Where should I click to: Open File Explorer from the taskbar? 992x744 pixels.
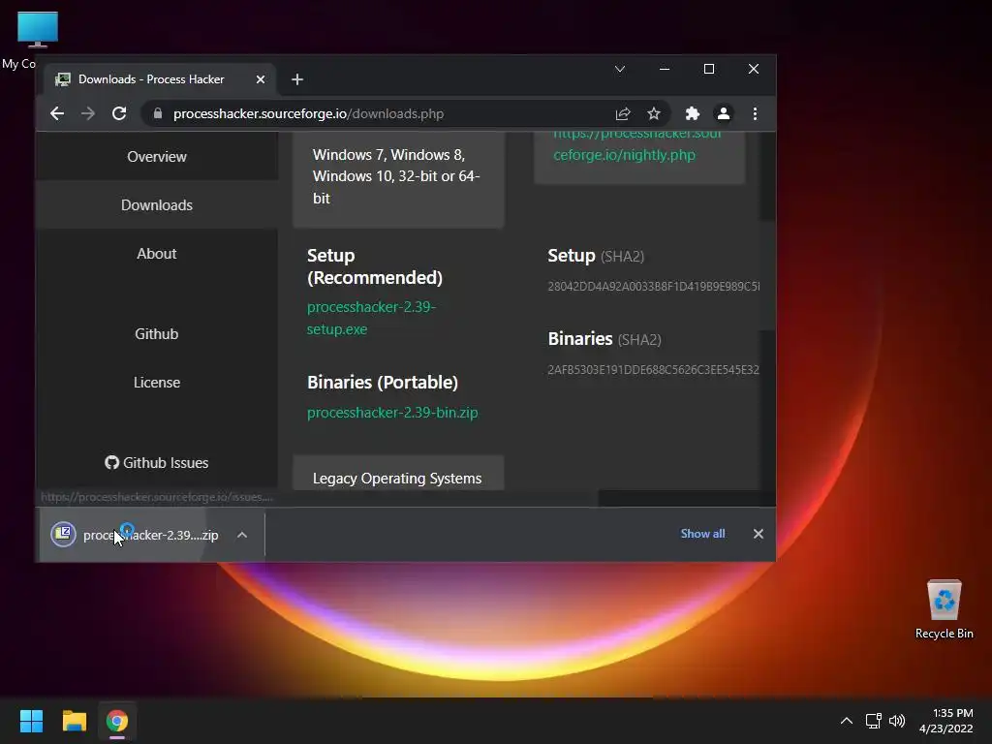(74, 721)
